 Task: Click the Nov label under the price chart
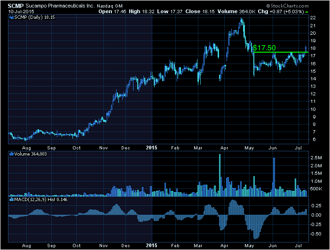pyautogui.click(x=103, y=148)
